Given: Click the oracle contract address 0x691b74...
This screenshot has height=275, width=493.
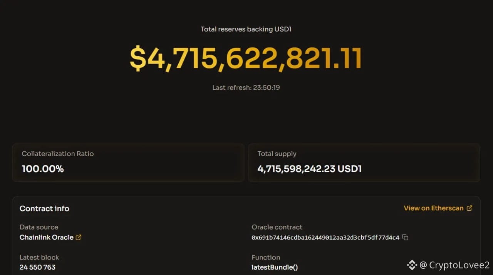Looking at the screenshot, I should (325, 238).
